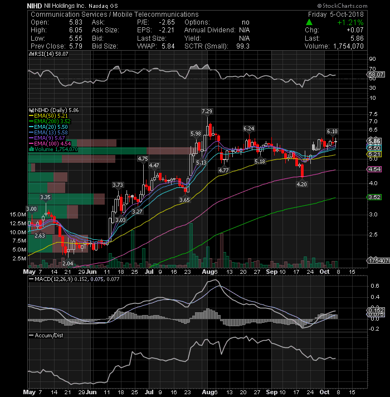390x397 pixels.
Task: Click the 2.63 low price annotation
Action: click(x=40, y=235)
